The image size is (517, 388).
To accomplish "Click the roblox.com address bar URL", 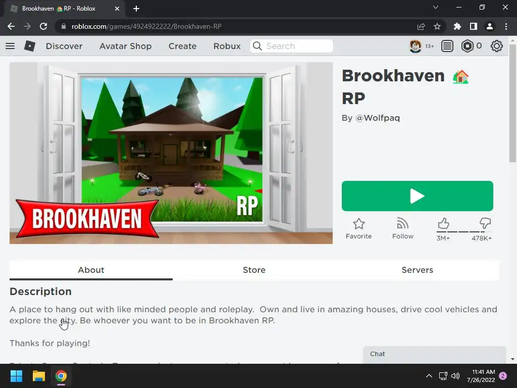I will point(146,26).
